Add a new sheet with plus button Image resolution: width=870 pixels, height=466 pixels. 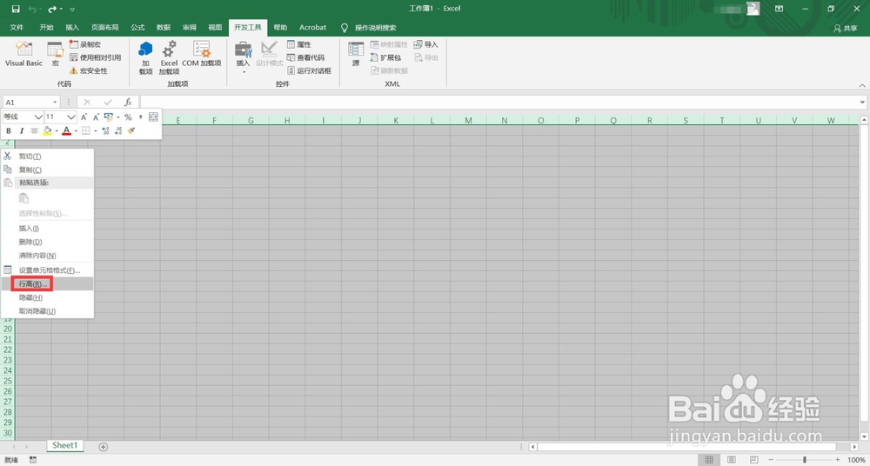(x=104, y=447)
